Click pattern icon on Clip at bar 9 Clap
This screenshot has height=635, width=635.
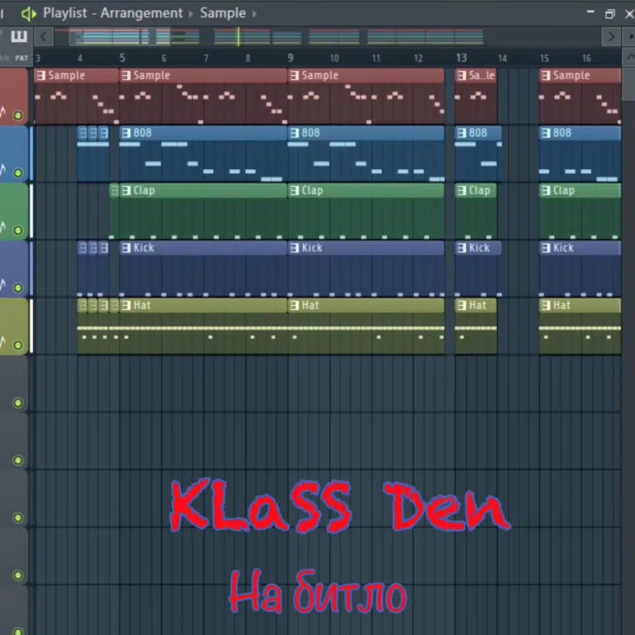coord(295,190)
